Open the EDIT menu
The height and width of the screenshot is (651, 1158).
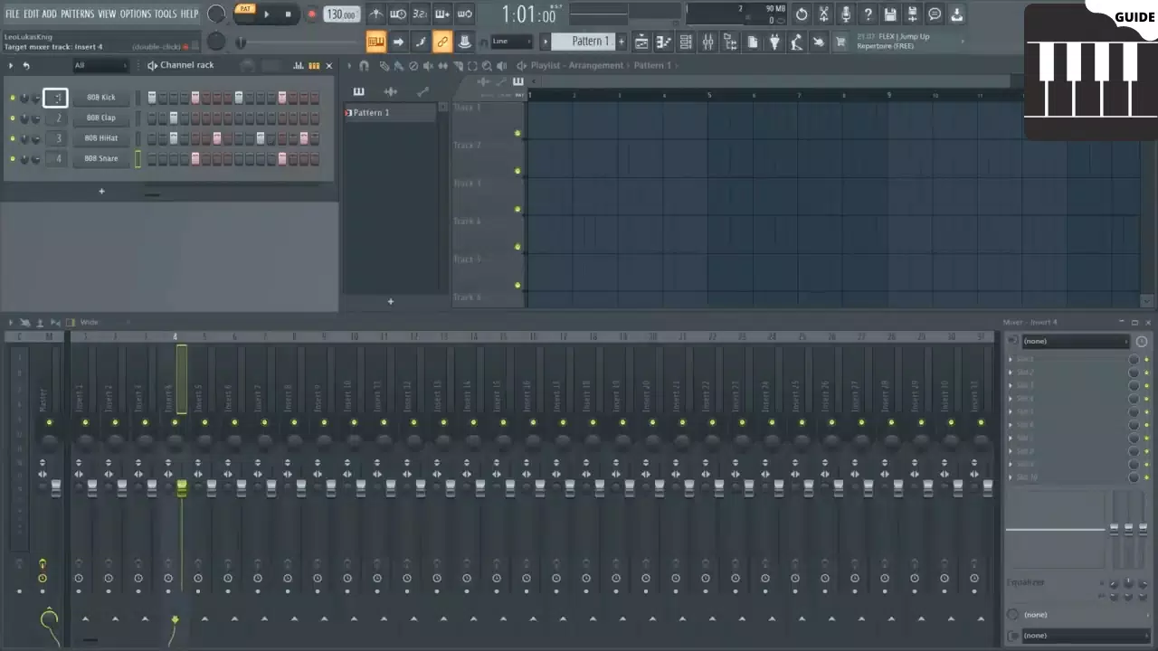pyautogui.click(x=31, y=14)
